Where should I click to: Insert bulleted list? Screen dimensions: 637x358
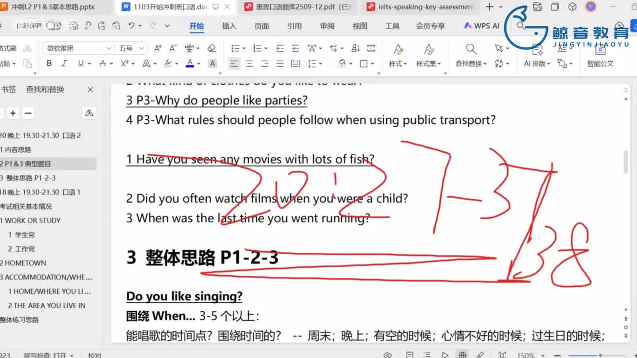[235, 48]
